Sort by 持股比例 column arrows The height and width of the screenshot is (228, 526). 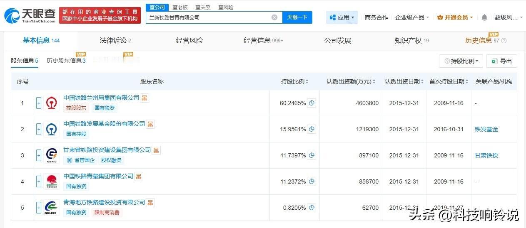[307, 82]
